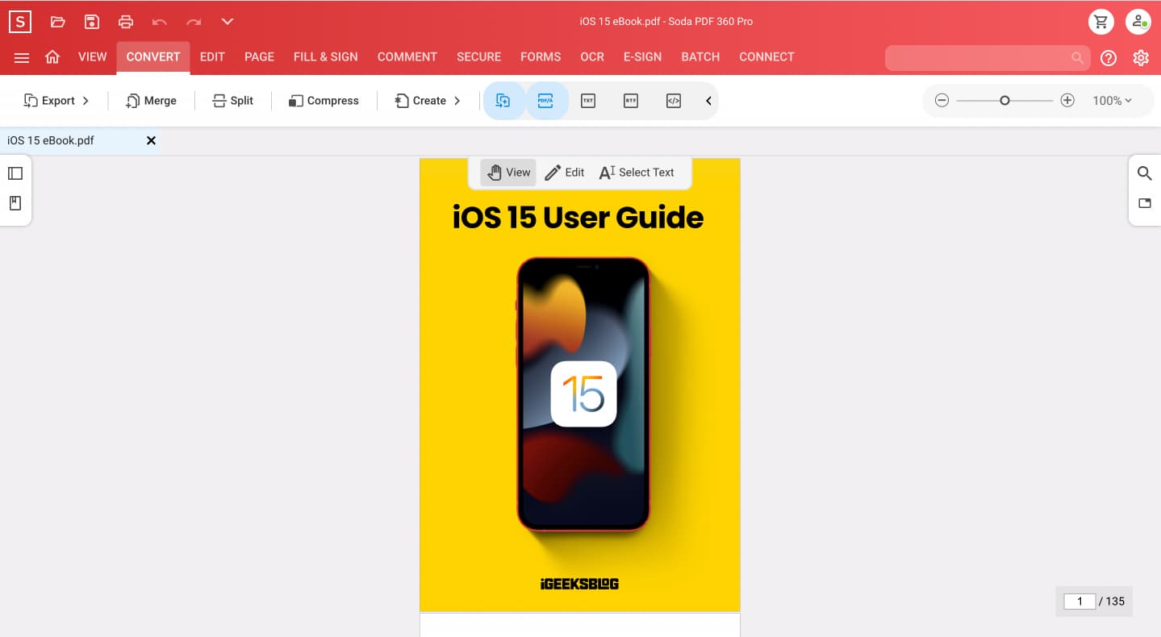Click the iOS 15 User Guide cover page
This screenshot has height=637, width=1161.
click(580, 385)
